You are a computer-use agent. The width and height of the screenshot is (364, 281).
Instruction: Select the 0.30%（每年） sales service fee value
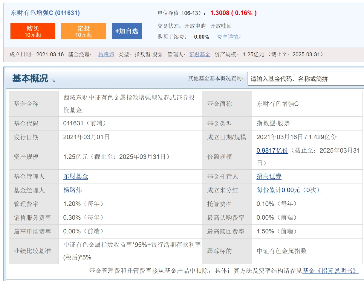coord(83,218)
